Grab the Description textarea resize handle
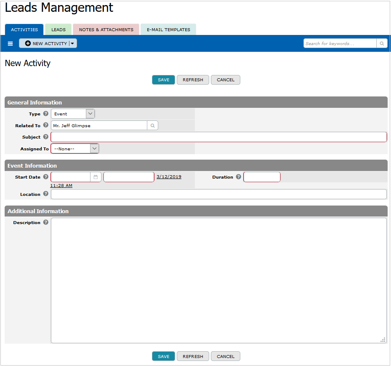 coord(383,339)
